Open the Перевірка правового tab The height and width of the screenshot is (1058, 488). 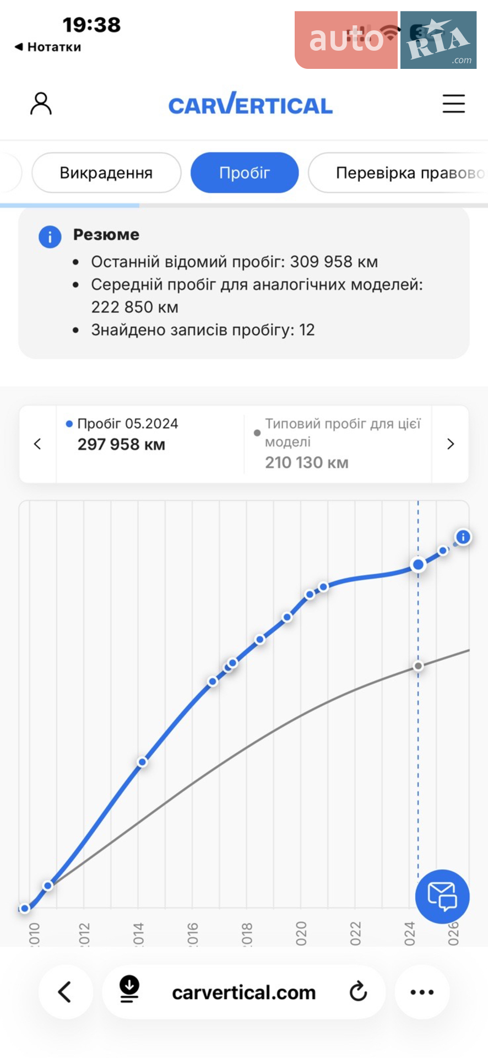[398, 172]
